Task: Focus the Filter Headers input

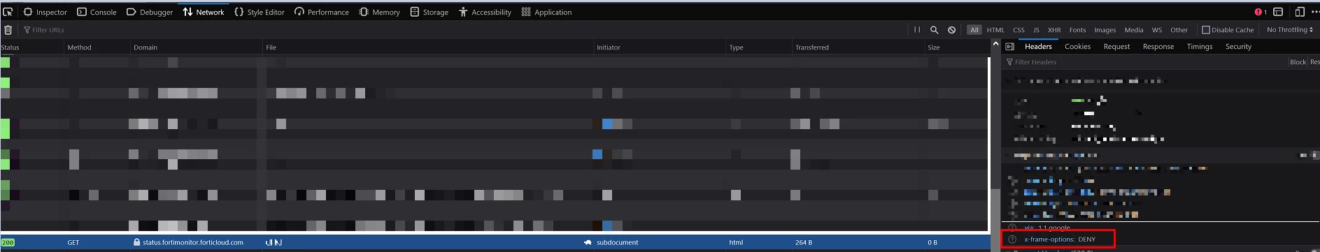Action: (1145, 62)
